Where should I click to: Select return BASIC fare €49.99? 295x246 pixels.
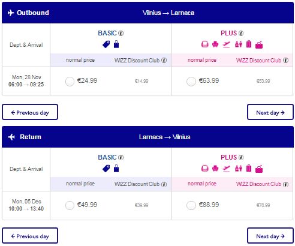pyautogui.click(x=70, y=205)
